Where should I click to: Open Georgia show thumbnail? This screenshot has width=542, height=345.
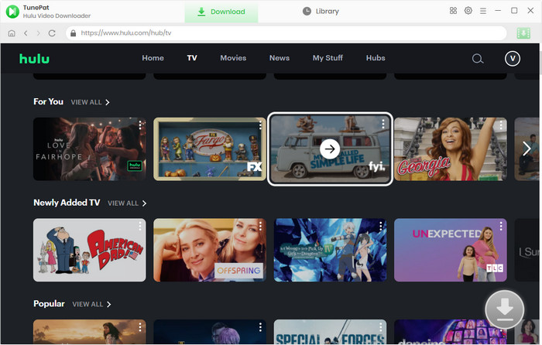[451, 149]
